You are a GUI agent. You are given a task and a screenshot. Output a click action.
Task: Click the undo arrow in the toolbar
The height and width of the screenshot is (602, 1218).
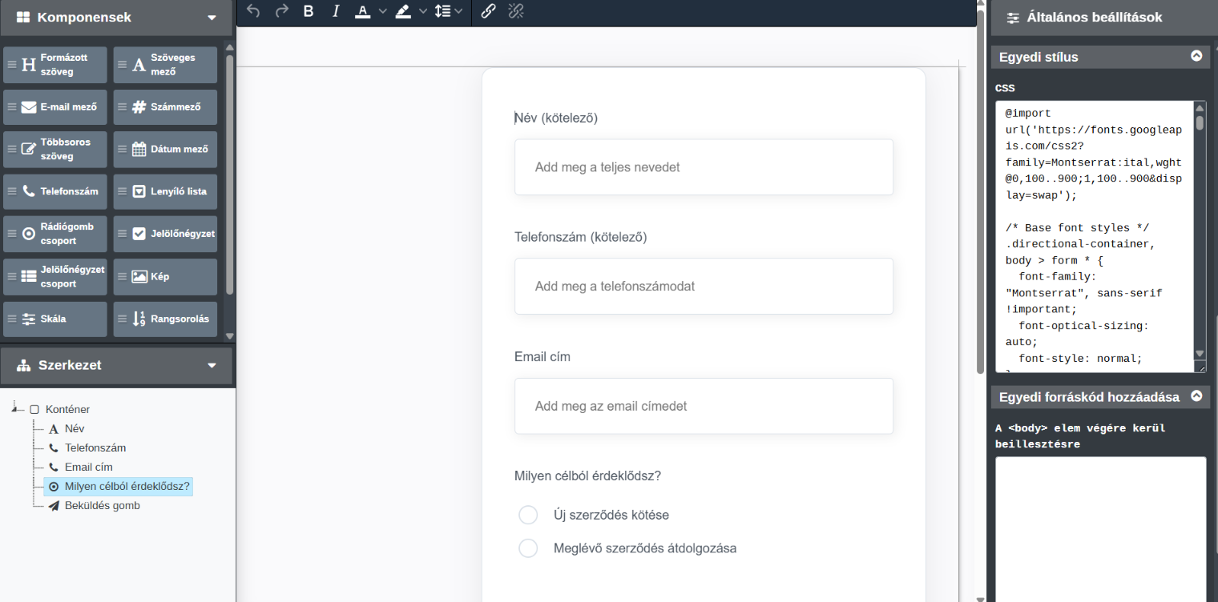253,11
